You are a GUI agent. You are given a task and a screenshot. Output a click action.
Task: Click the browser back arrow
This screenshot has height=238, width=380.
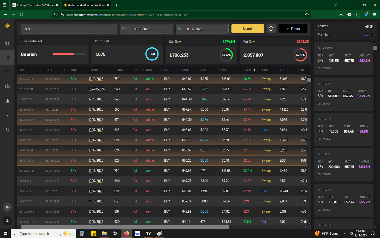[x=5, y=15]
